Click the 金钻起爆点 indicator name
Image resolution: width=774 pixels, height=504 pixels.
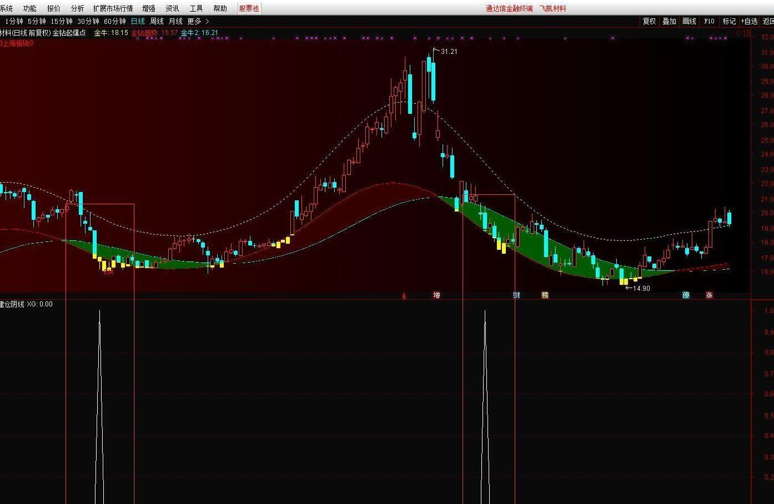pyautogui.click(x=69, y=33)
